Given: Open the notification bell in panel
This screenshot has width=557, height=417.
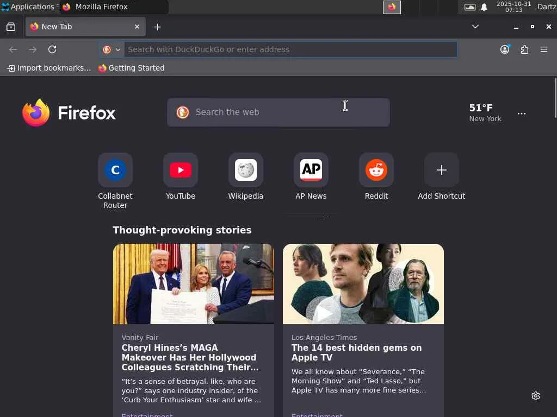Looking at the screenshot, I should (484, 7).
